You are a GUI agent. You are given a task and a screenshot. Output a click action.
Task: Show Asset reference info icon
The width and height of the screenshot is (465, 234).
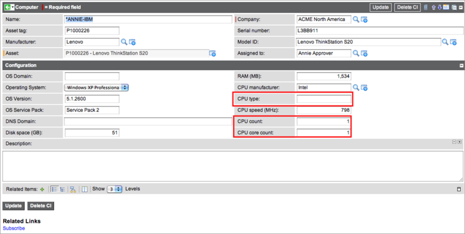pyautogui.click(x=212, y=53)
